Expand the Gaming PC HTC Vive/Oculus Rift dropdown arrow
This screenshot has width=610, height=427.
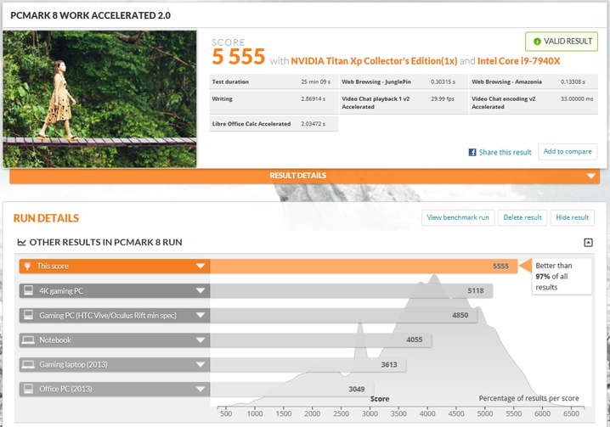(x=201, y=315)
